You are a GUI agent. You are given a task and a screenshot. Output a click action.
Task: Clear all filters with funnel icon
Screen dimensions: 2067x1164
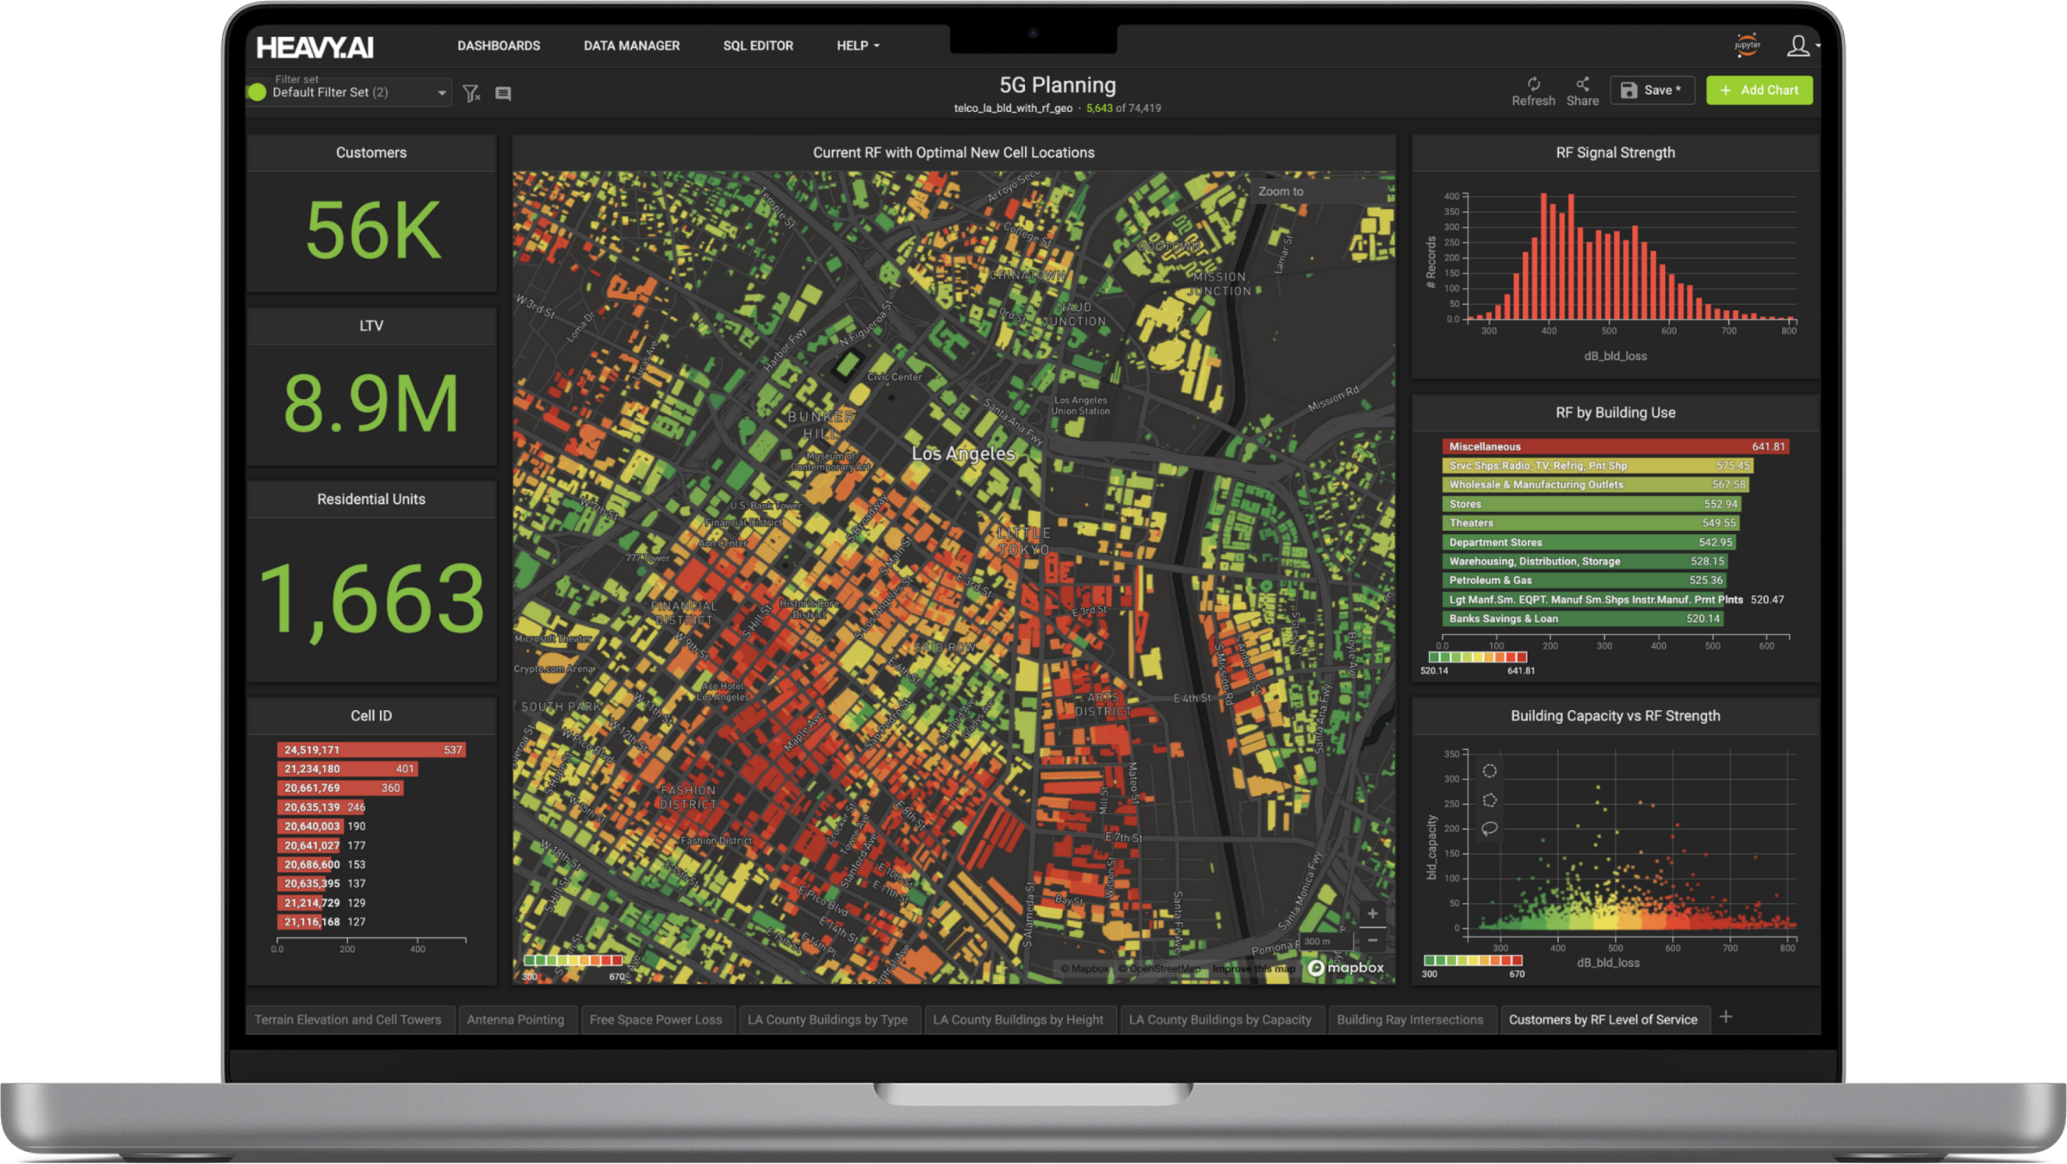click(x=471, y=93)
